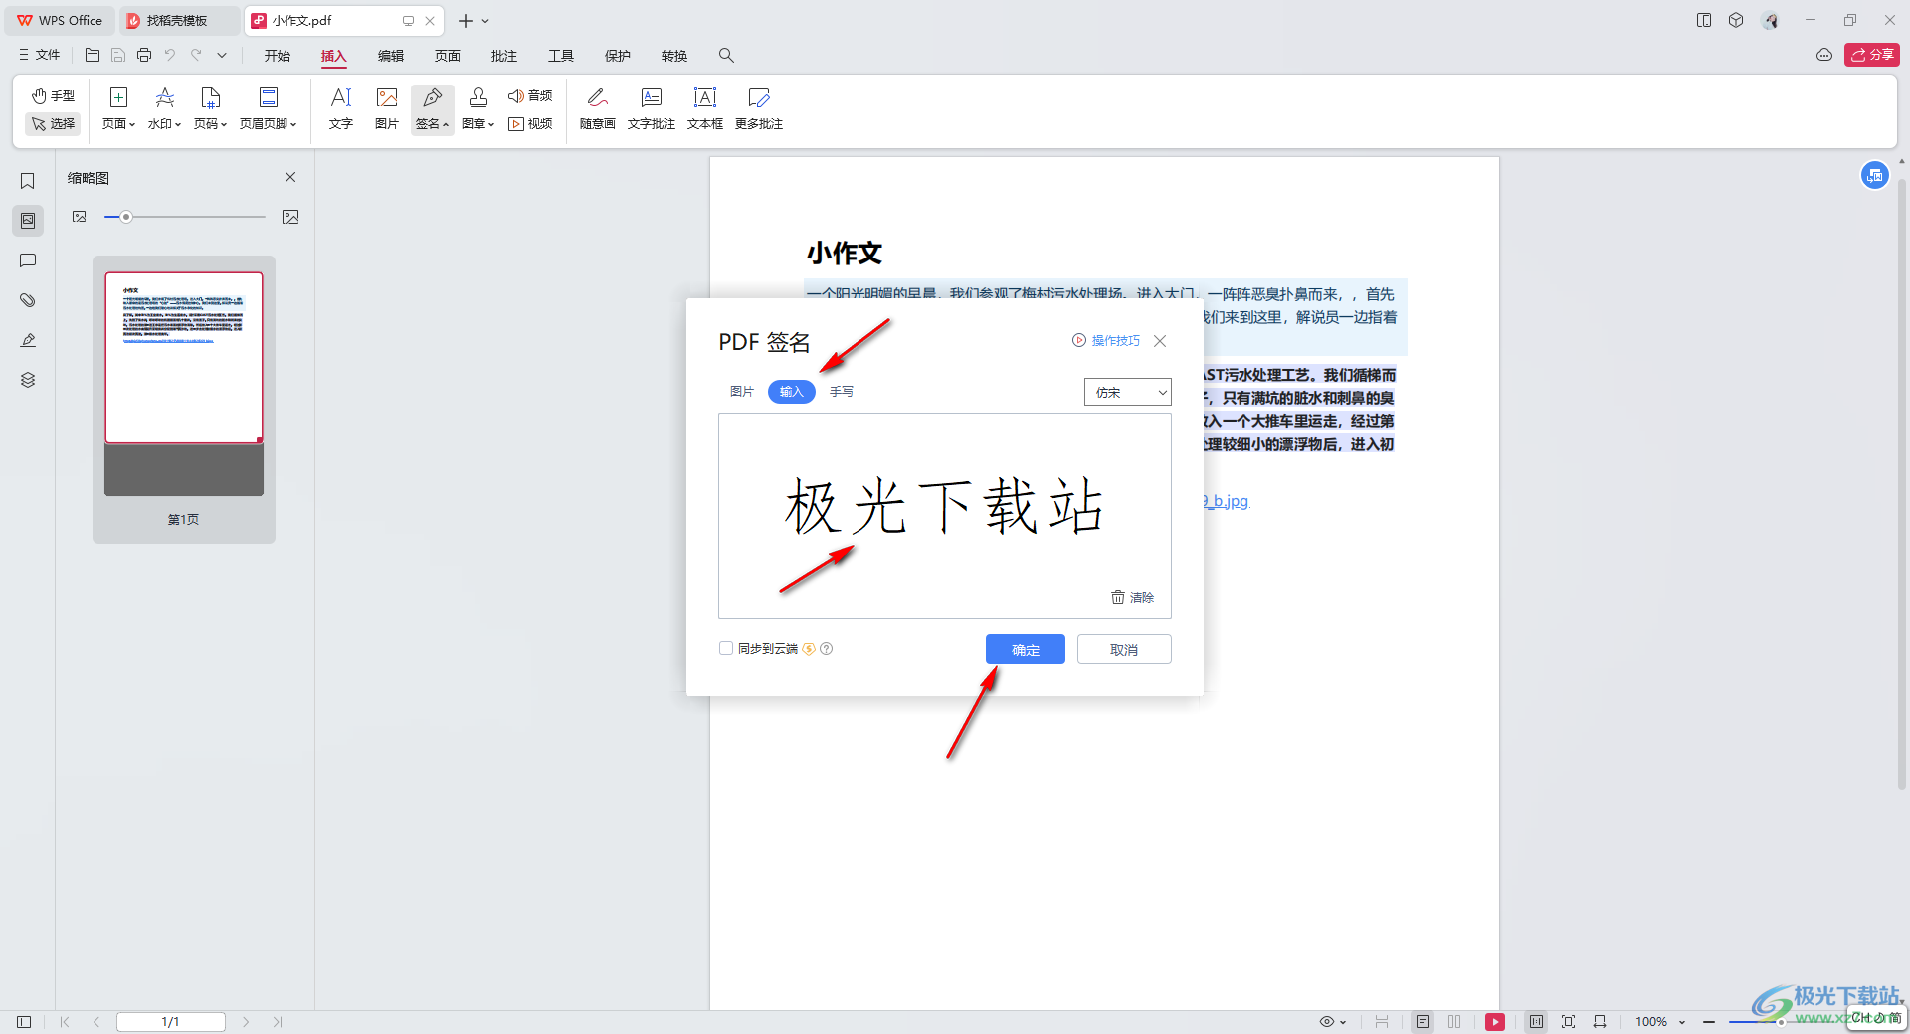Viewport: 1910px width, 1034px height.
Task: Insert Audio (音频) from the ribbon
Action: [530, 96]
